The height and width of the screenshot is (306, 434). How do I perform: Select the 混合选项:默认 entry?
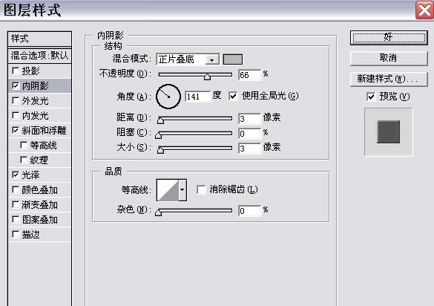tap(39, 56)
